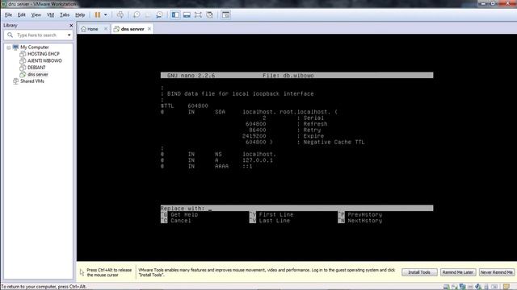
Task: Collapse the My Computer tree node
Action: 9,48
